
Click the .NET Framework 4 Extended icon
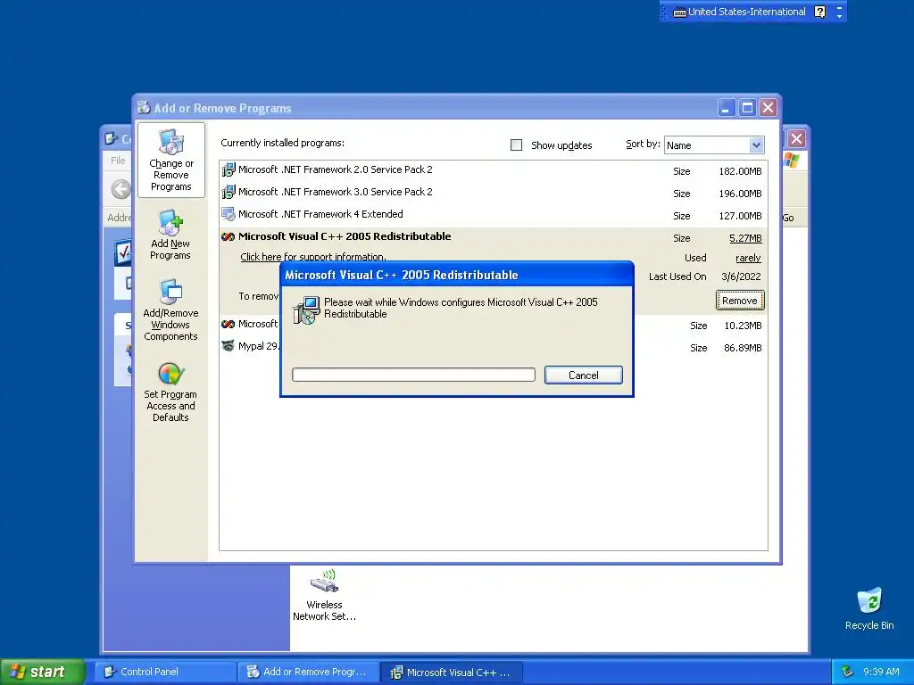click(228, 214)
